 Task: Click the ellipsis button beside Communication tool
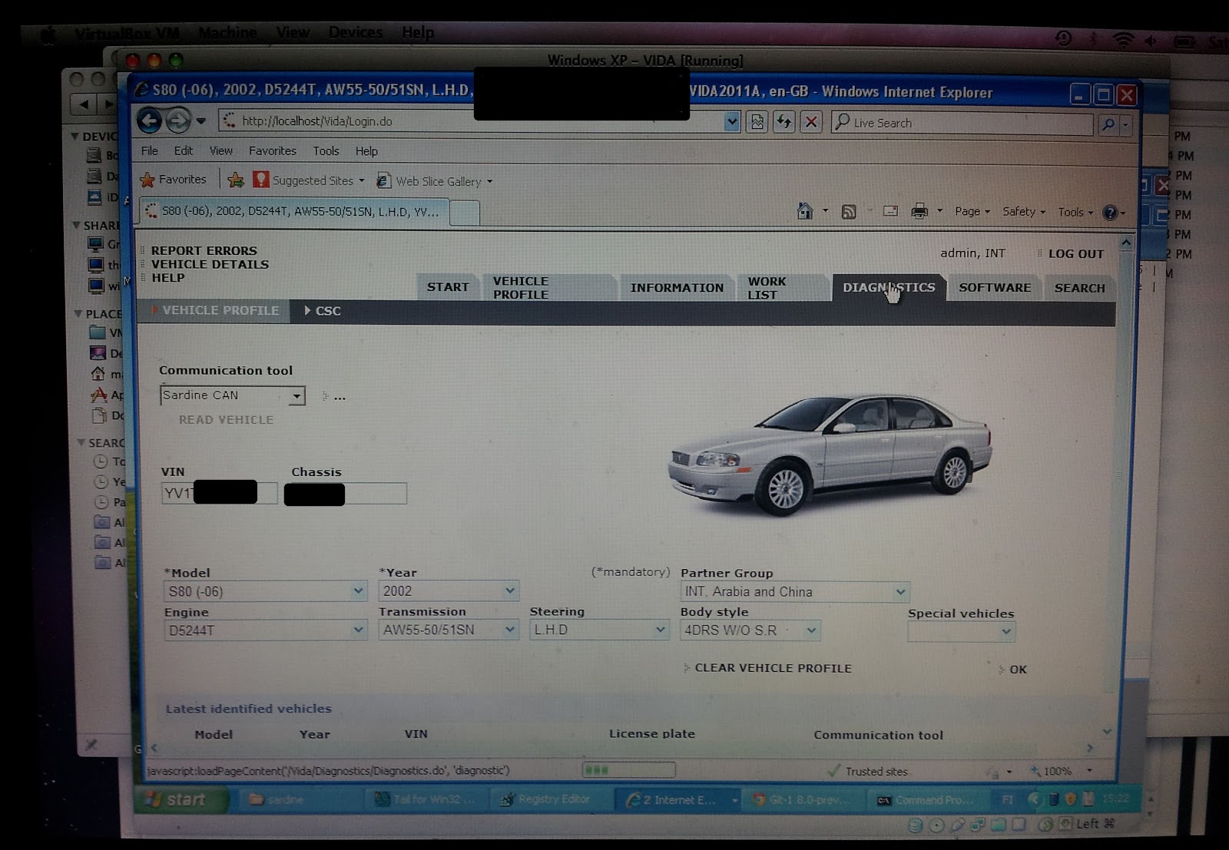(340, 397)
